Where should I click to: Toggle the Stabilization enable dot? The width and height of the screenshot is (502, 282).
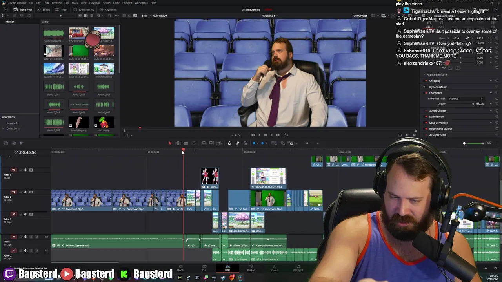click(426, 117)
